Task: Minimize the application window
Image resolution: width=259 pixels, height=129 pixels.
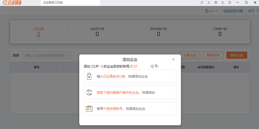Action: point(238,3)
